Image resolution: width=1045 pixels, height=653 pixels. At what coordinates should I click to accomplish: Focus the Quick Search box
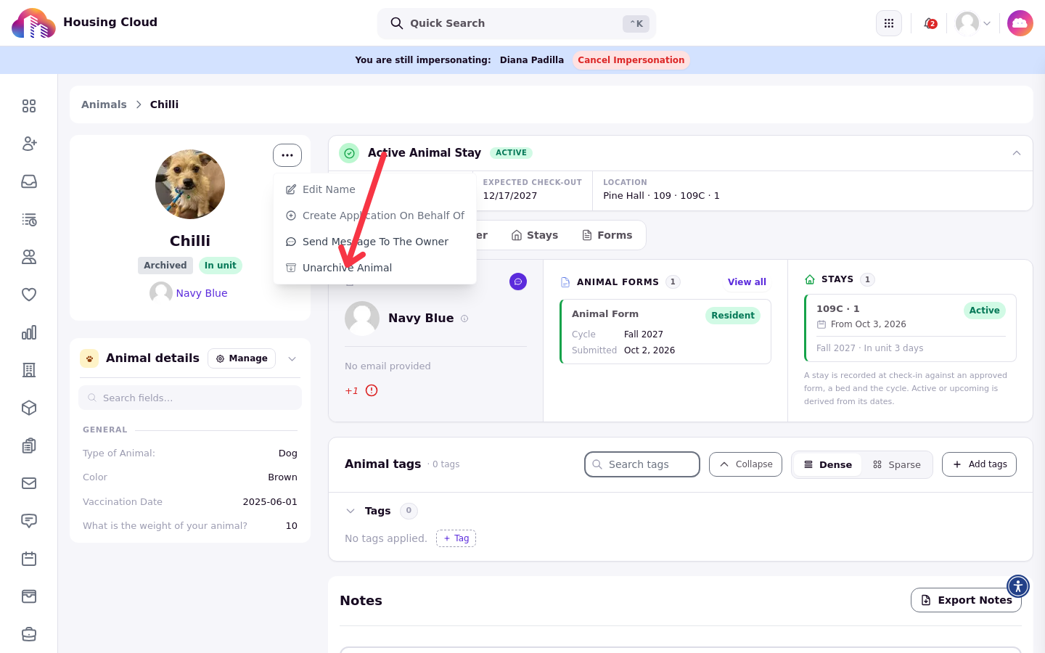[x=517, y=23]
